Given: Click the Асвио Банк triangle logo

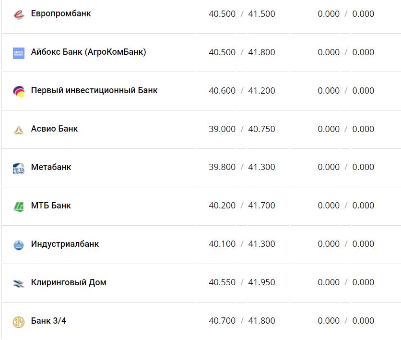Looking at the screenshot, I should coord(19,130).
